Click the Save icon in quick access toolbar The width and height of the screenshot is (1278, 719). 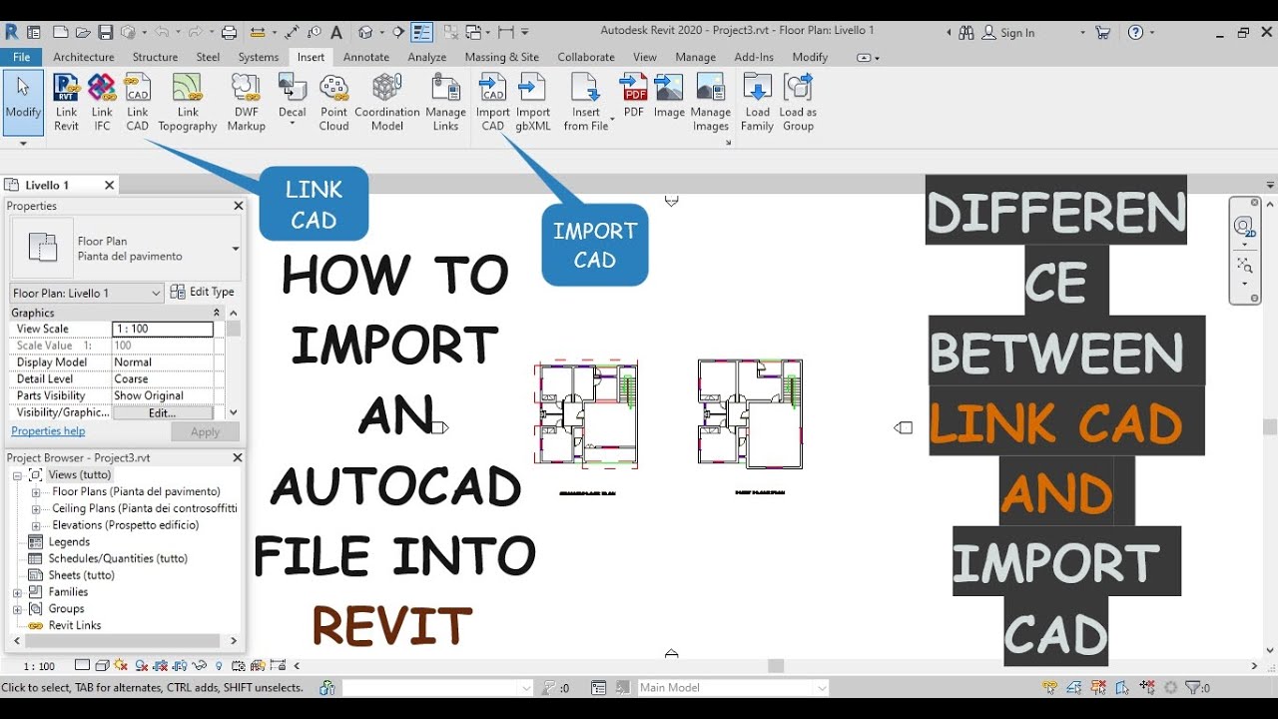[x=106, y=33]
